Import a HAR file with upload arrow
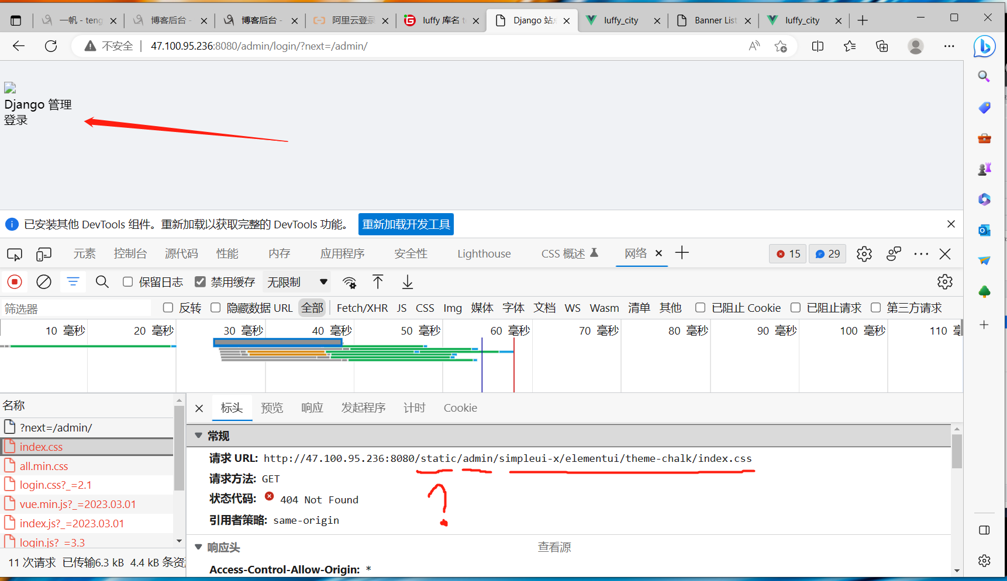 [x=378, y=282]
